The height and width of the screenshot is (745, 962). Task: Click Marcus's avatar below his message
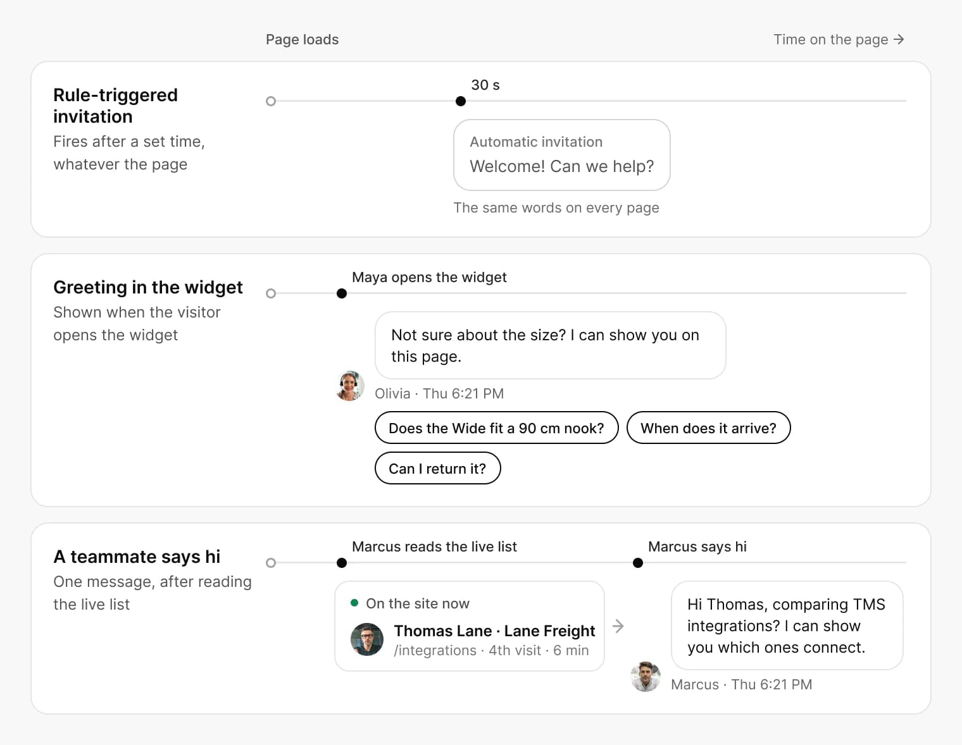click(646, 677)
